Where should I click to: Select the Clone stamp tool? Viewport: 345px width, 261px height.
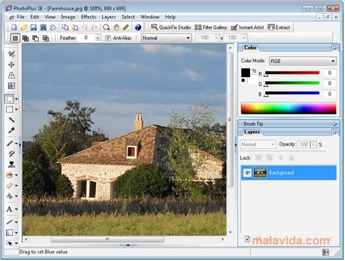(x=11, y=164)
